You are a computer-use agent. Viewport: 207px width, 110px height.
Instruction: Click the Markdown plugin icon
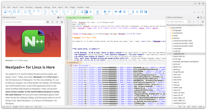(116, 12)
